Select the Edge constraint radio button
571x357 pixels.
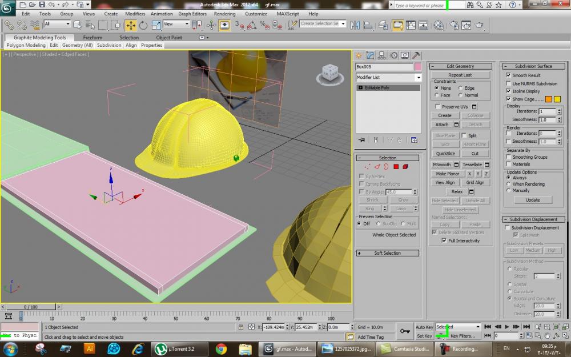click(460, 88)
